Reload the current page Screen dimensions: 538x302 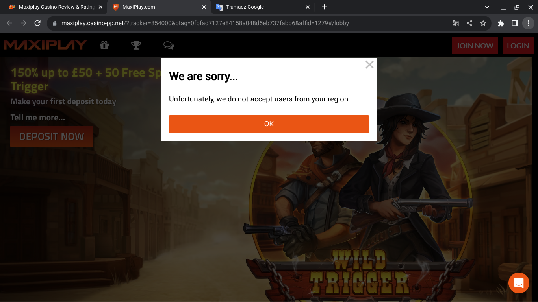[x=37, y=23]
